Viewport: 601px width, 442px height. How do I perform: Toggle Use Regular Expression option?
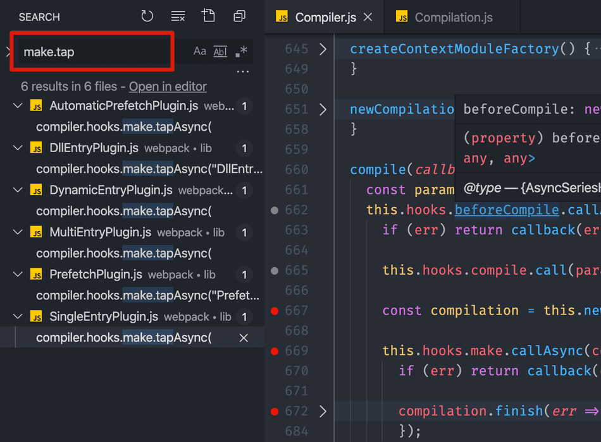pyautogui.click(x=242, y=51)
